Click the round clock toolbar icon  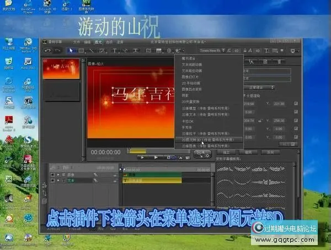click(x=169, y=51)
